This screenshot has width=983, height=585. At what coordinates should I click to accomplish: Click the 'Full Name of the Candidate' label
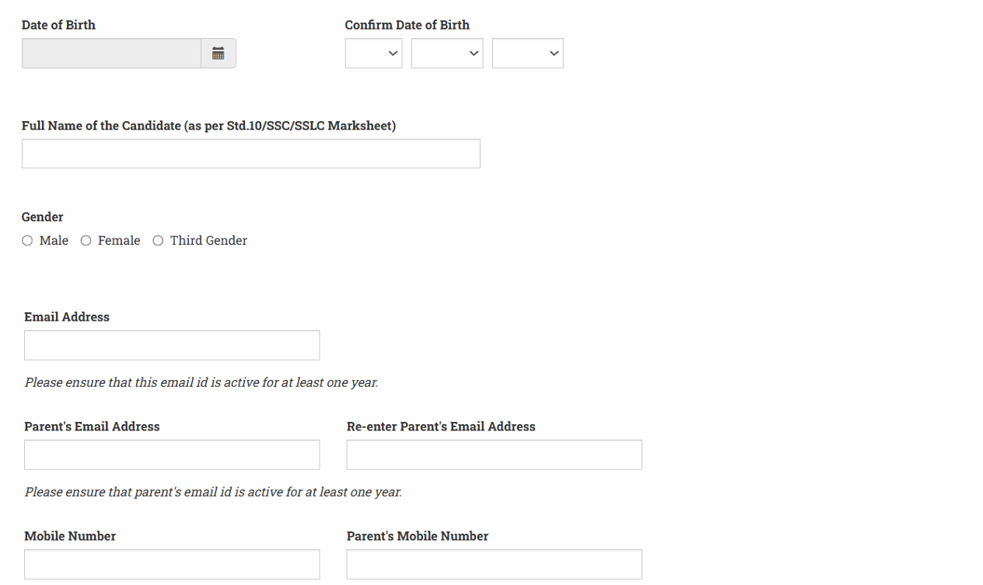(208, 126)
